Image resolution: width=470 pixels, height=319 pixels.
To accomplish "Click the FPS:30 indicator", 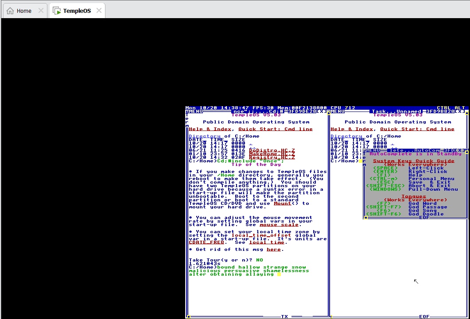I will tap(263, 108).
